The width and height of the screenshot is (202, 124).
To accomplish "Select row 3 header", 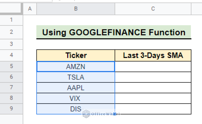I will tap(11, 44).
